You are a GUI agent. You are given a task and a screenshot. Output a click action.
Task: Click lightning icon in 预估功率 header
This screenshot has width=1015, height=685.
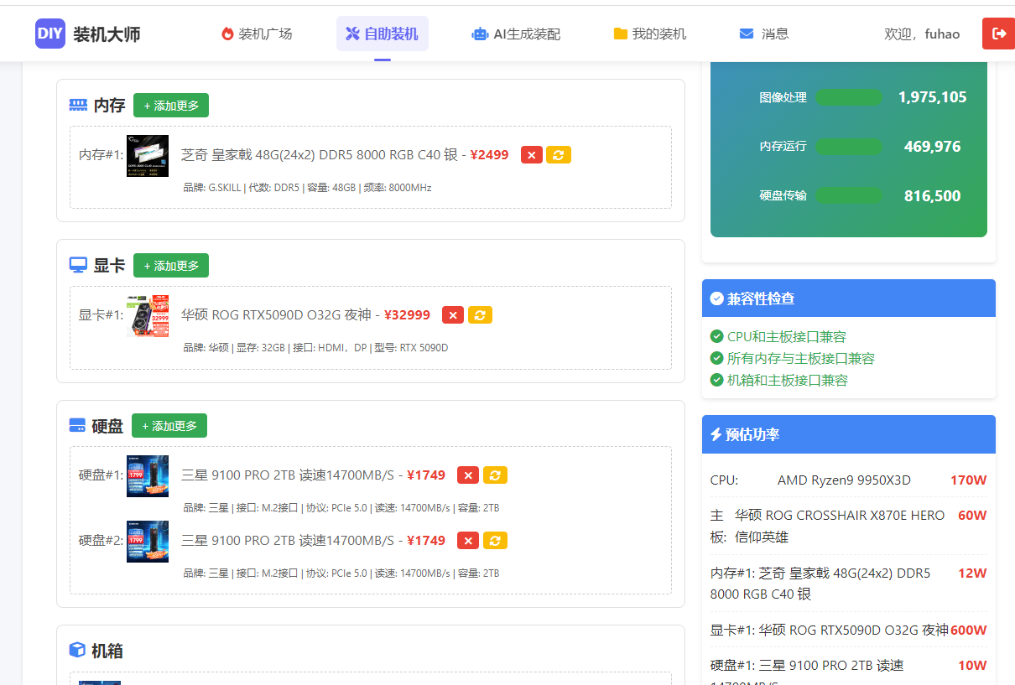(x=716, y=434)
